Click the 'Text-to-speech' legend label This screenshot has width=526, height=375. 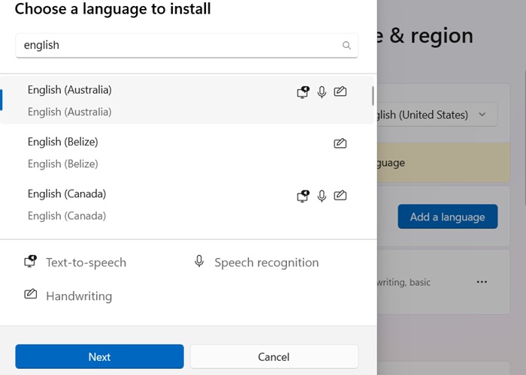point(86,262)
